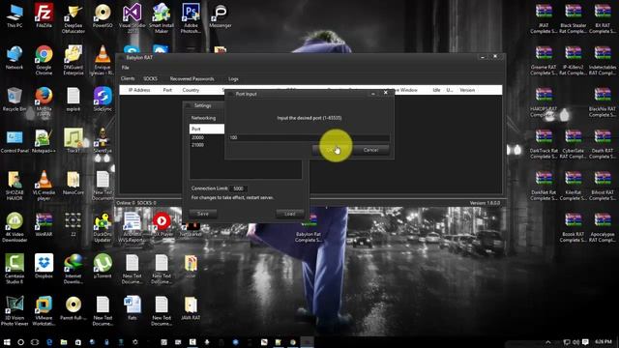Select the Smart Install Maker icon
Screen dimensions: 619x348
coord(162,18)
